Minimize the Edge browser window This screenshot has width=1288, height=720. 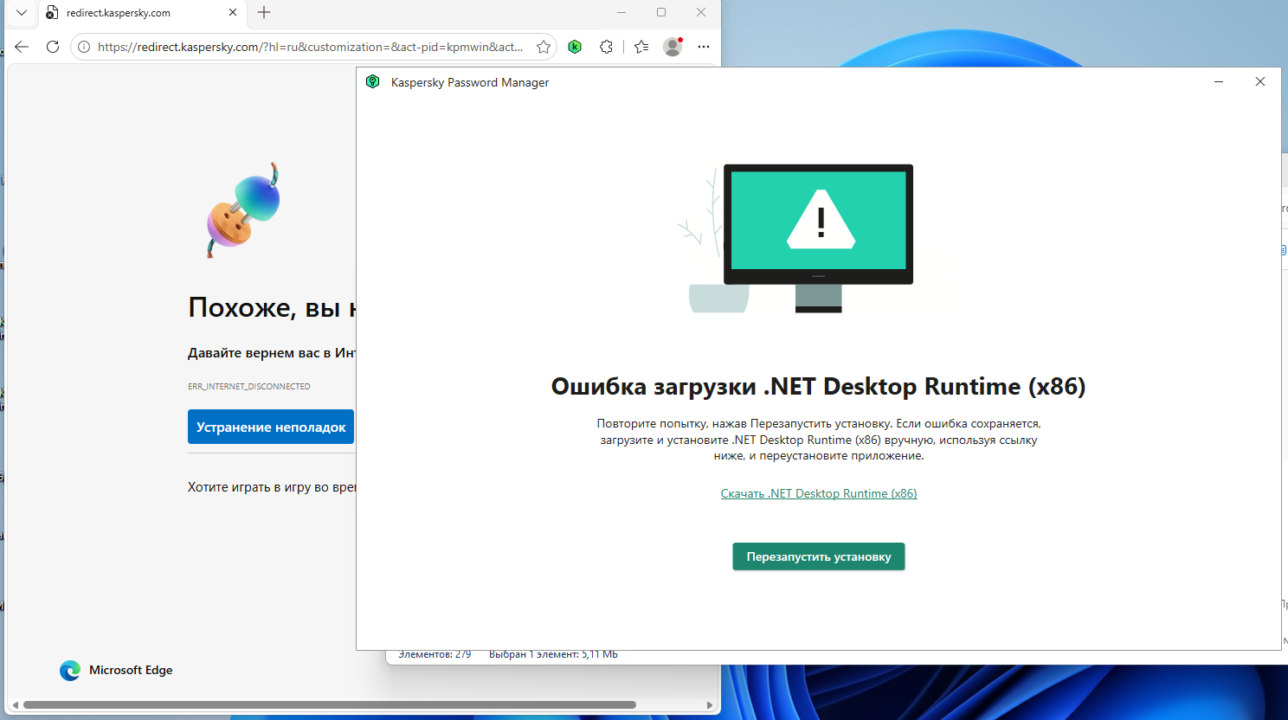[621, 13]
